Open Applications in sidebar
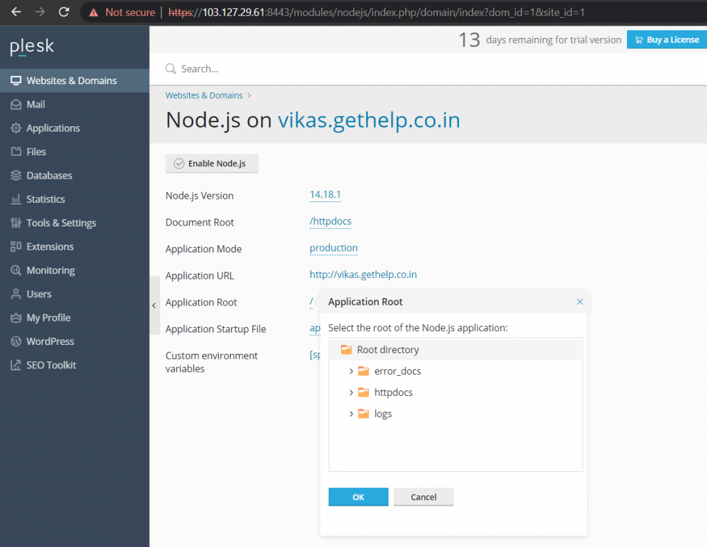 (75, 128)
